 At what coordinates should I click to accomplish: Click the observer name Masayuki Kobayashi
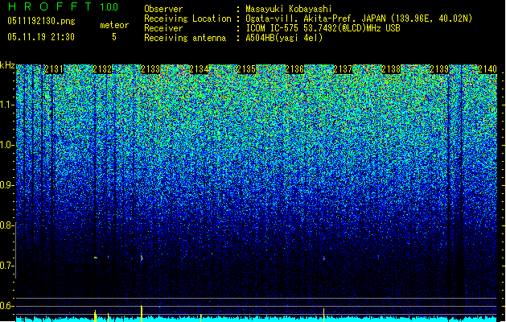289,9
